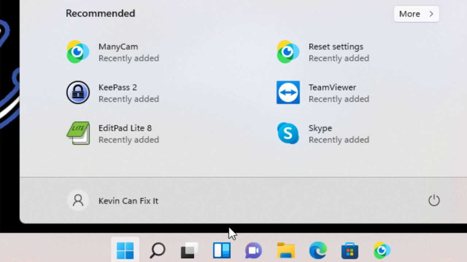Click the KeePass 2 text label
Screen dimensions: 467x262
point(117,87)
